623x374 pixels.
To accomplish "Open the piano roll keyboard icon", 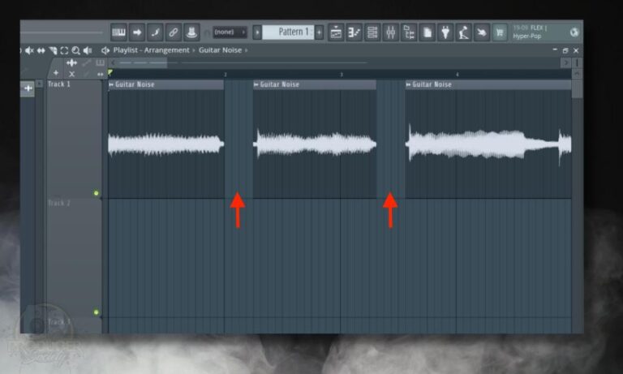I will (118, 32).
